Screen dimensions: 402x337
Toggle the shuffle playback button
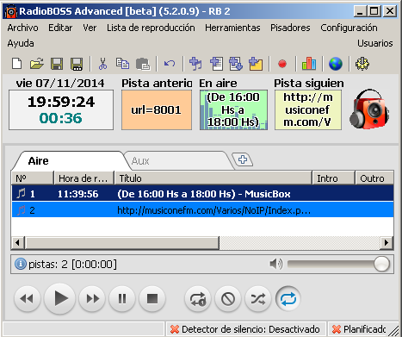click(258, 299)
